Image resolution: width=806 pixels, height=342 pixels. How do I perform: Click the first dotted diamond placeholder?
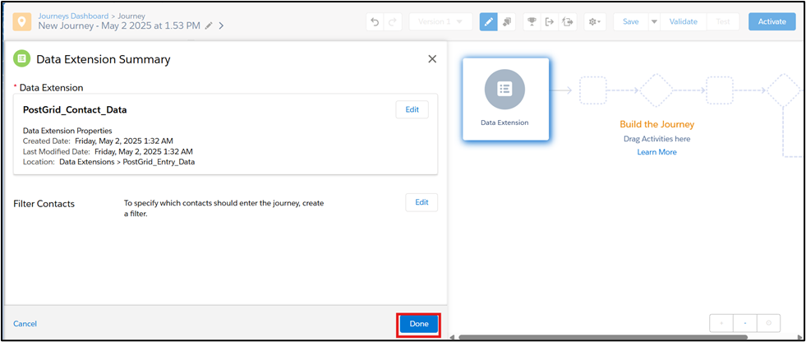(x=656, y=90)
